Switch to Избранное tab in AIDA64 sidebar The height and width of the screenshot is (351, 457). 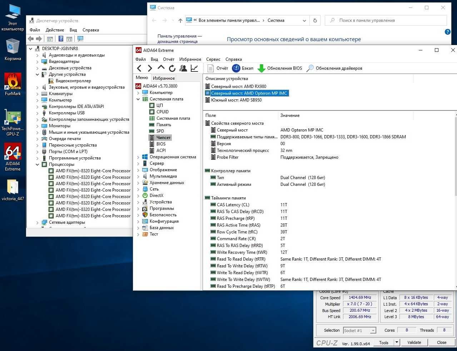(164, 78)
